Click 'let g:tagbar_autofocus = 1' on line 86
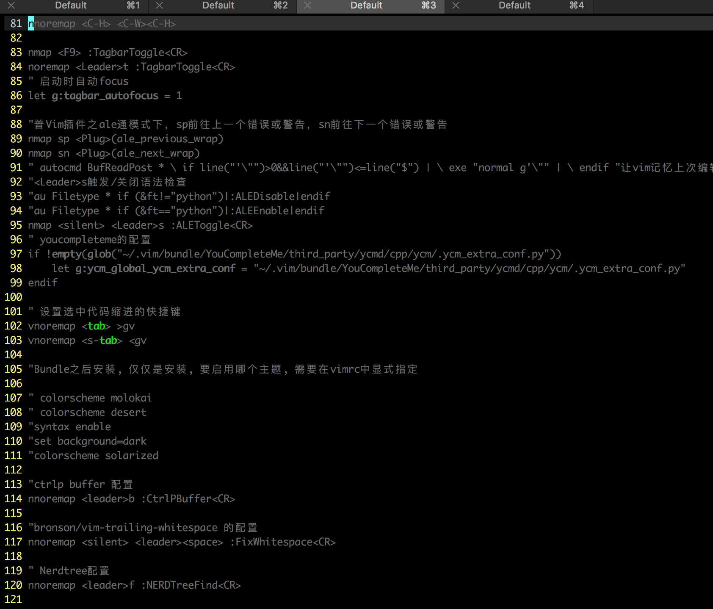713x609 pixels. (105, 96)
